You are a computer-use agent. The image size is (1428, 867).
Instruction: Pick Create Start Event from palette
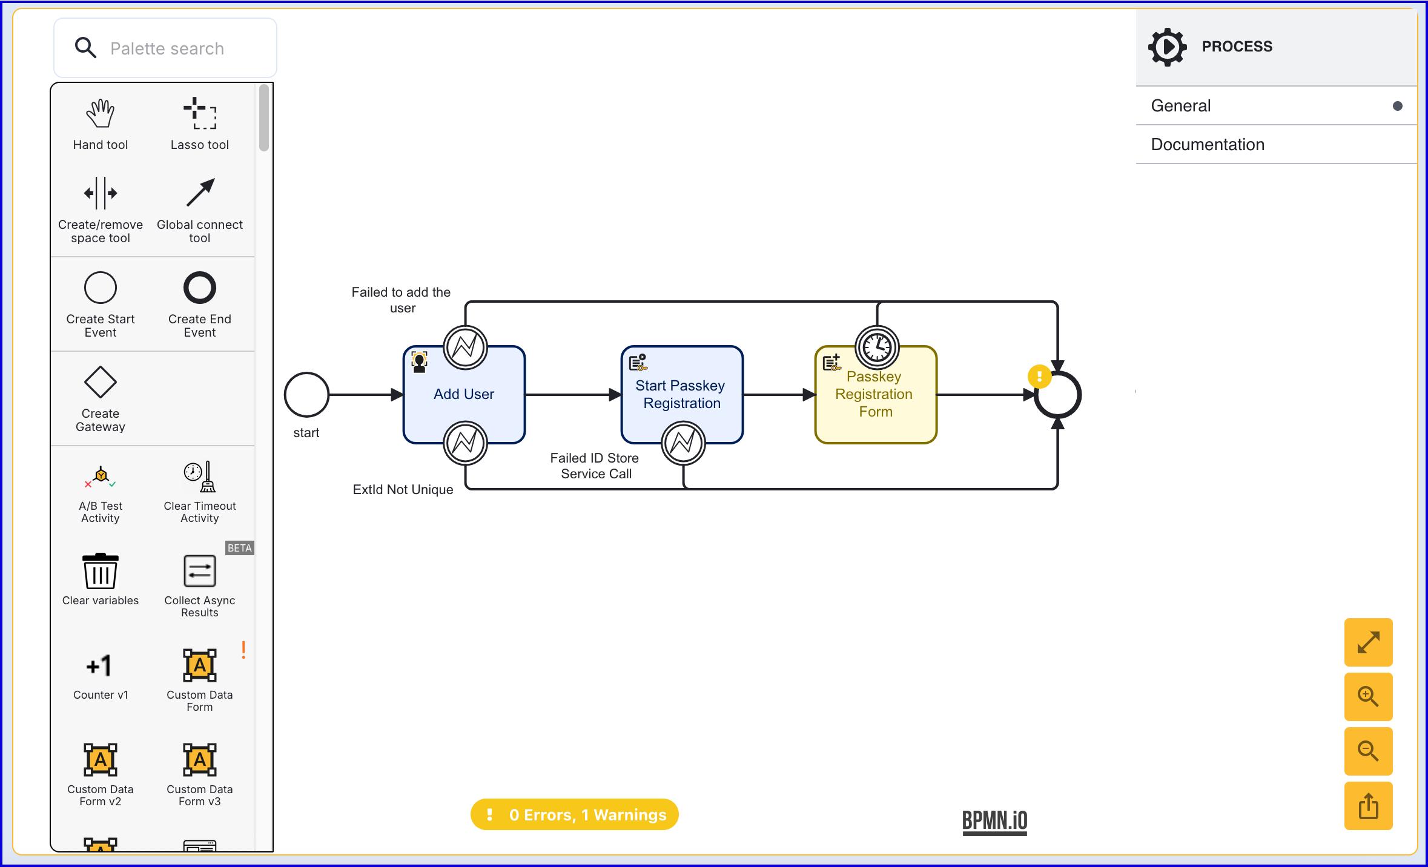(x=101, y=305)
